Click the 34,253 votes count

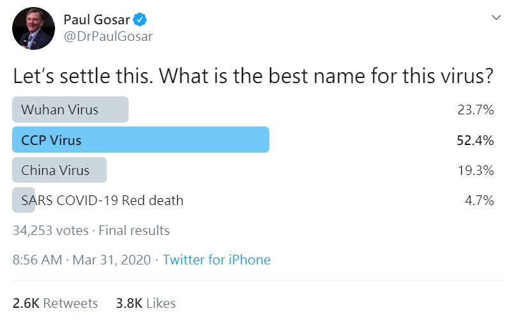[x=51, y=231]
